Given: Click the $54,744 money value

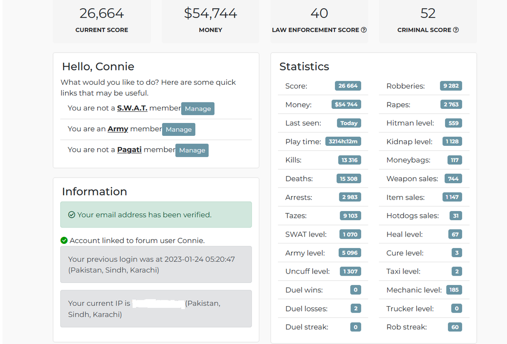Looking at the screenshot, I should pyautogui.click(x=210, y=13).
